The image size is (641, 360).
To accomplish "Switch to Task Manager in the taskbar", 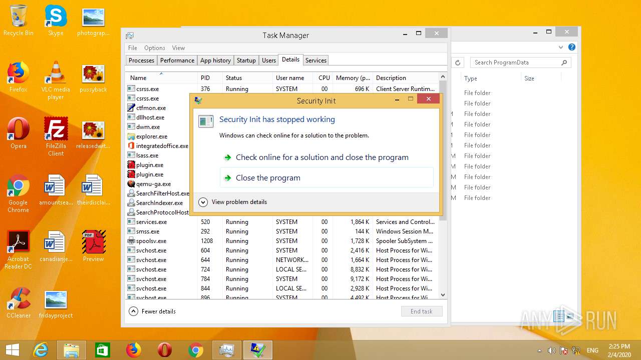I will (x=227, y=350).
